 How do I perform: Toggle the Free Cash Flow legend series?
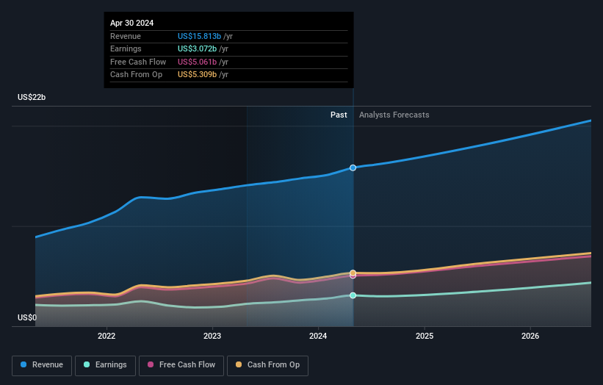181,365
